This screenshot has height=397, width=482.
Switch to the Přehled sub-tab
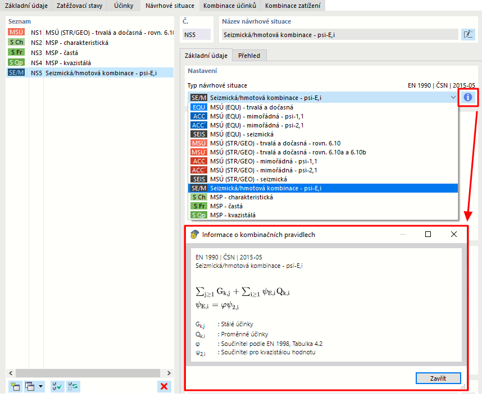[x=249, y=56]
